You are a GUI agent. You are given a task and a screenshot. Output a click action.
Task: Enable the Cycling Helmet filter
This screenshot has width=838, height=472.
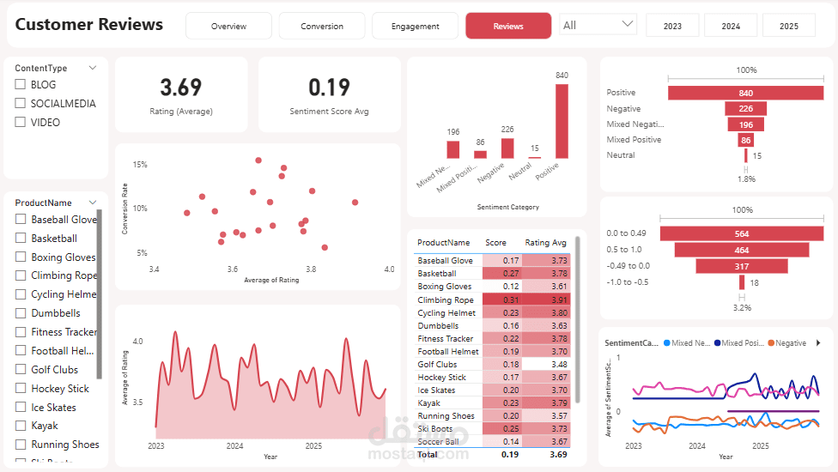(21, 294)
